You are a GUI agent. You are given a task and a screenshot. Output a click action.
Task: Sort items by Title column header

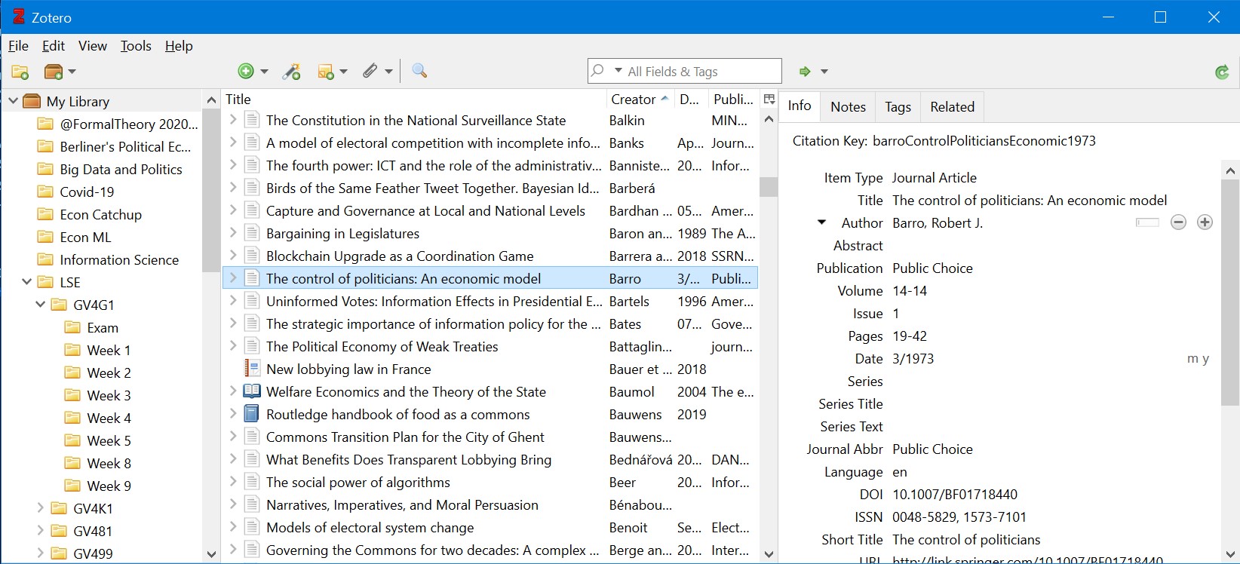pos(415,100)
